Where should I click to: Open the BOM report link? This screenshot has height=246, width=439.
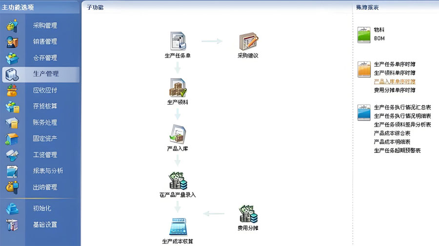379,38
